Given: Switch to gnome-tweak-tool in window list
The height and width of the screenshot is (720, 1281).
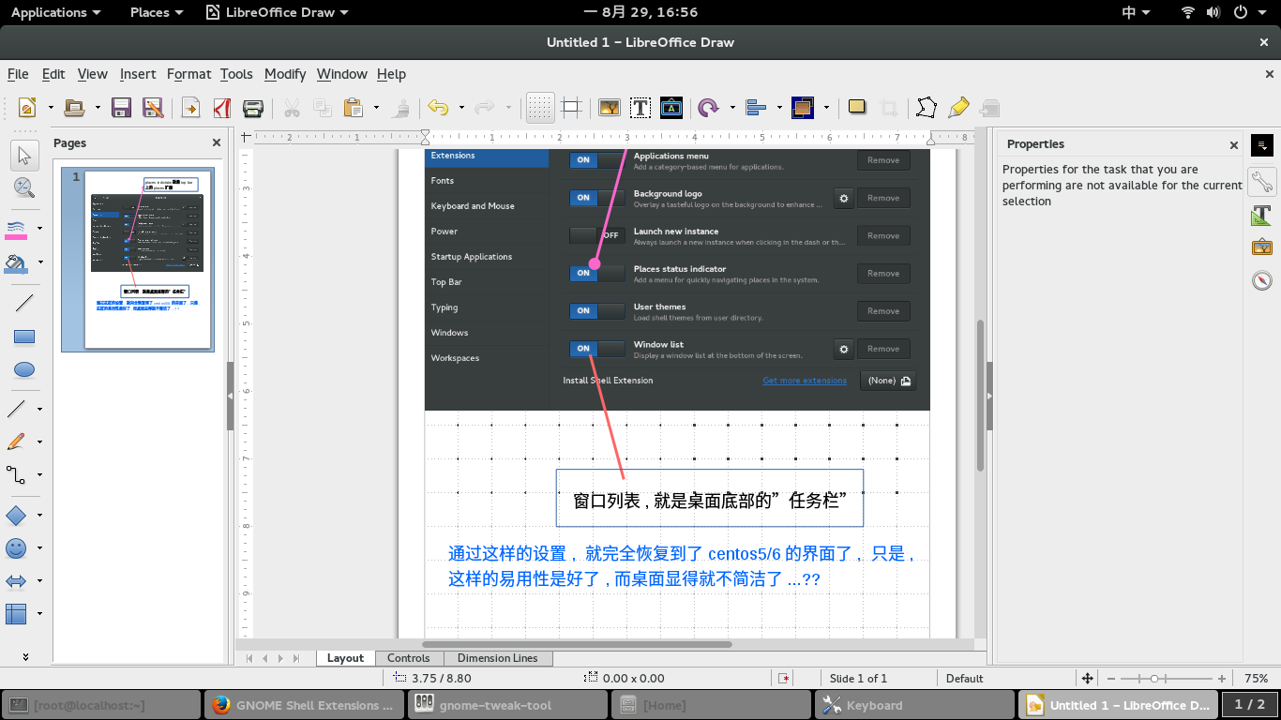Looking at the screenshot, I should coord(507,705).
